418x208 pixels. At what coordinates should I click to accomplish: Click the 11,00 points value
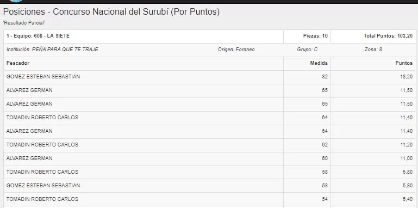pyautogui.click(x=406, y=158)
